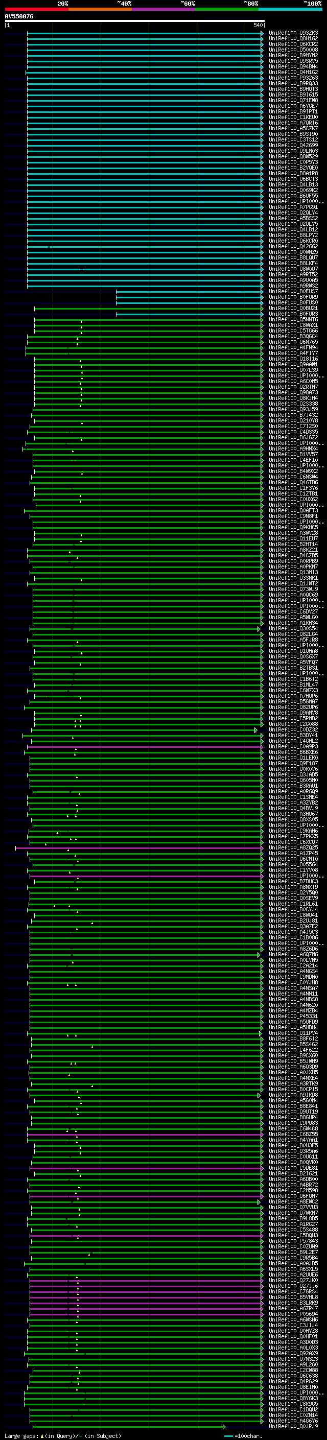Choose the UniRef100_A0RPB9 row label
The height and width of the screenshot is (1440, 327).
coord(293,561)
